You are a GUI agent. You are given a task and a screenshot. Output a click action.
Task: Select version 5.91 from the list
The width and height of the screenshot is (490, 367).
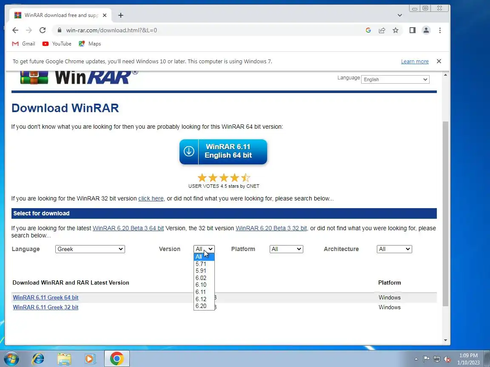click(204, 271)
